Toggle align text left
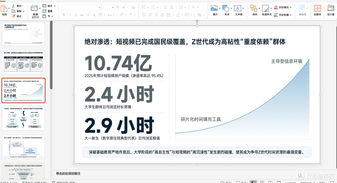Image resolution: width=337 pixels, height=183 pixels. (144, 15)
